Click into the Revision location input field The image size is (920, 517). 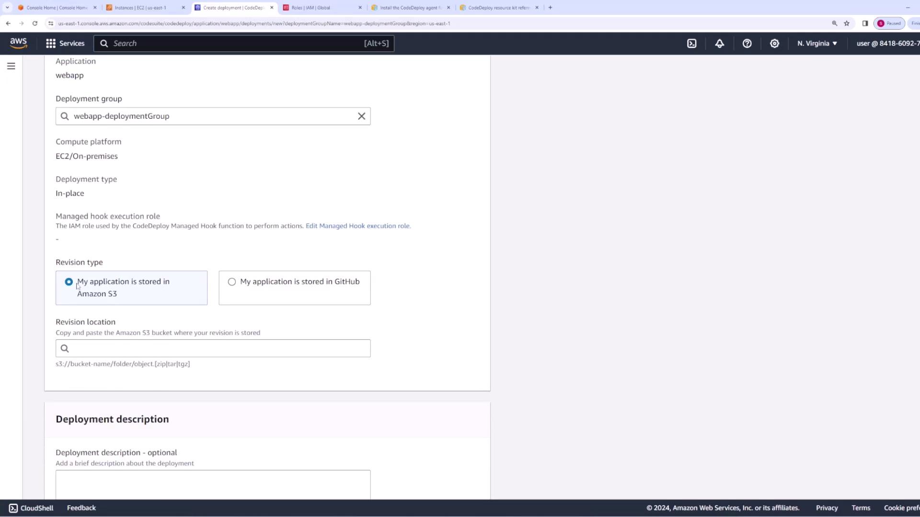pyautogui.click(x=213, y=348)
